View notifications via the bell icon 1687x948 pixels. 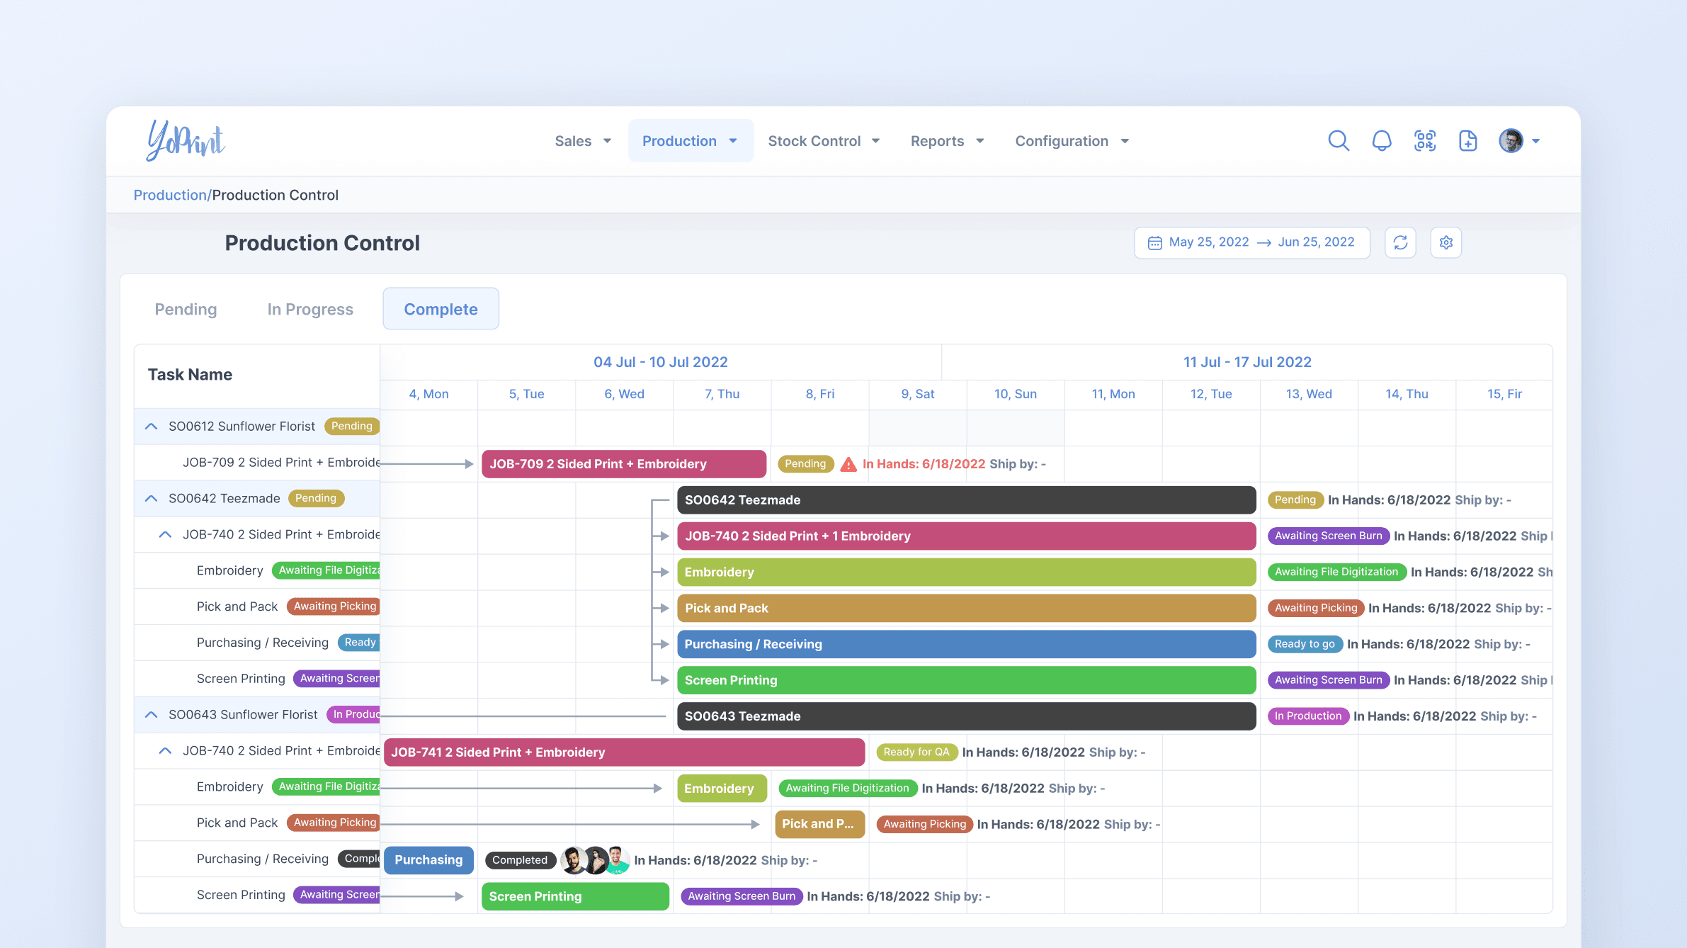[1381, 140]
